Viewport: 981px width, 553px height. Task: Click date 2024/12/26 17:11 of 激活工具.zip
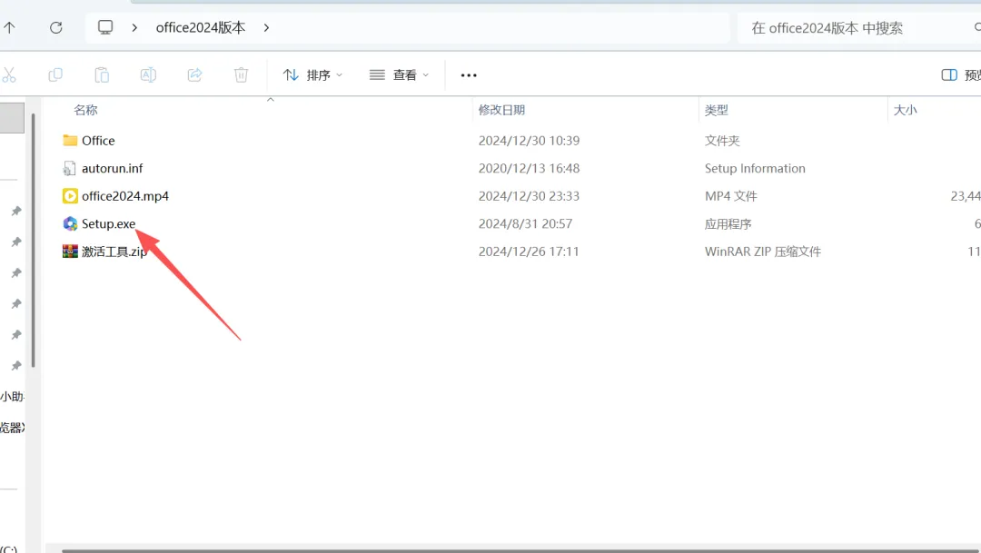pos(529,252)
